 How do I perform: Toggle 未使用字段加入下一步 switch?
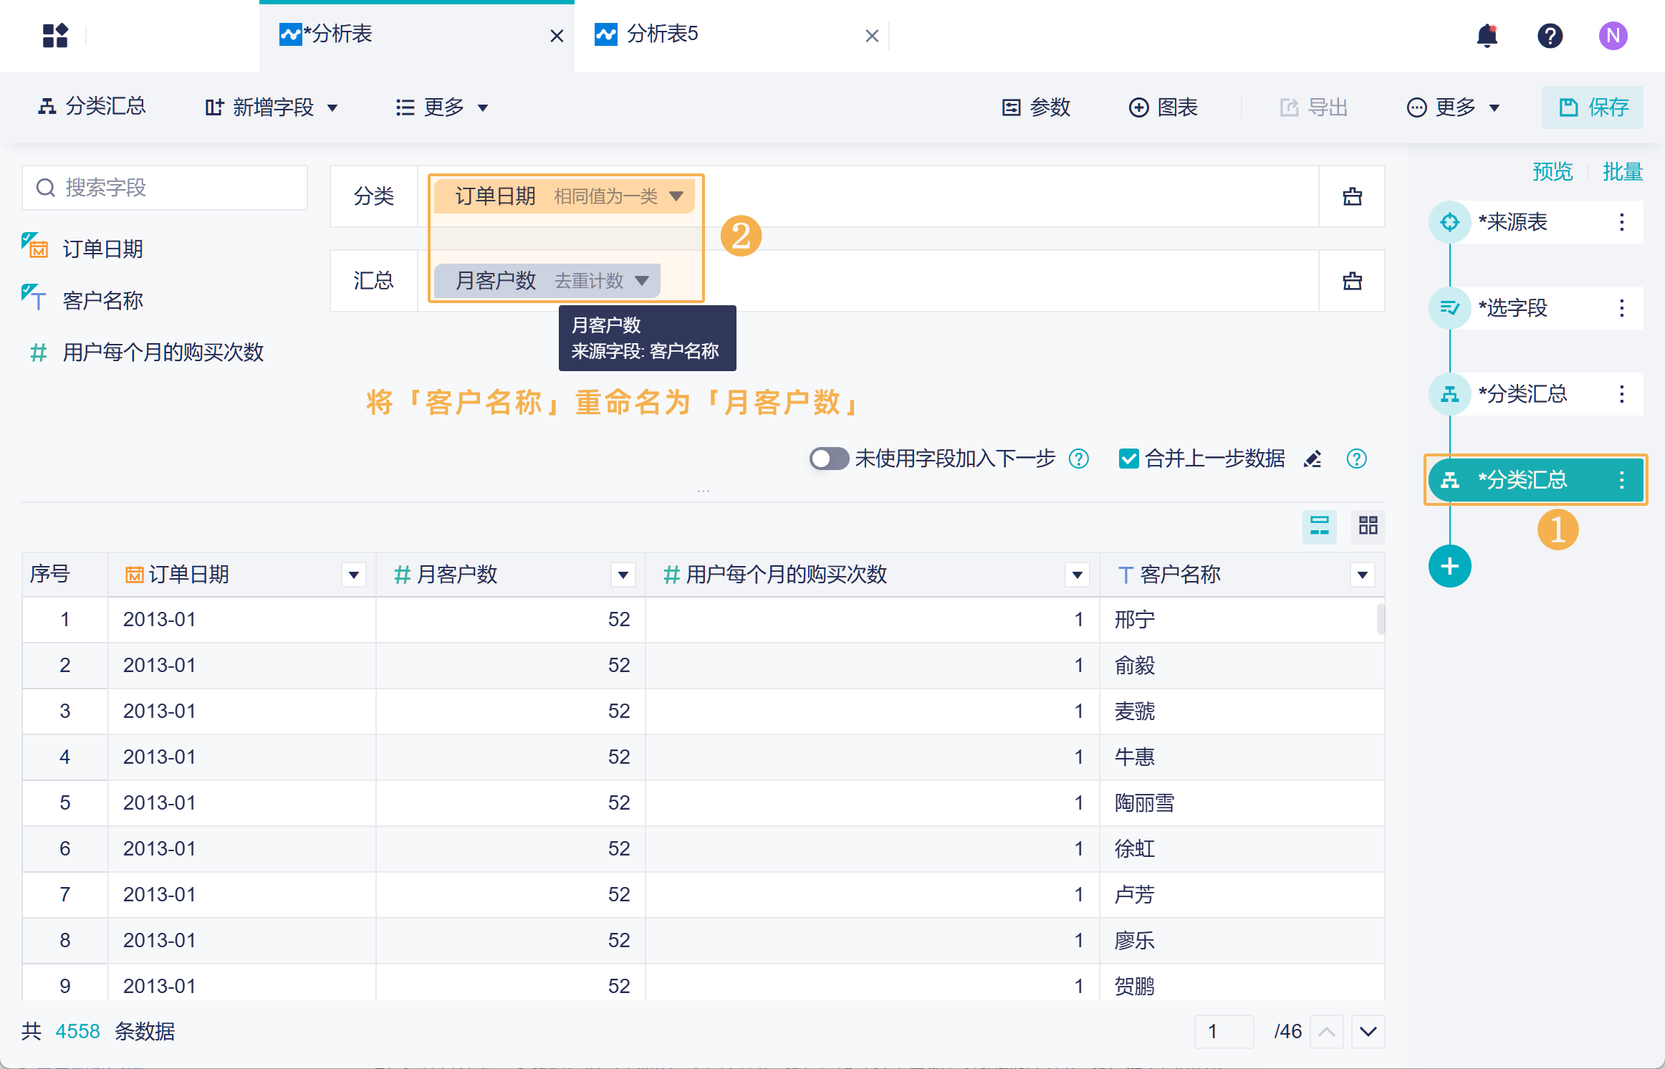[829, 459]
